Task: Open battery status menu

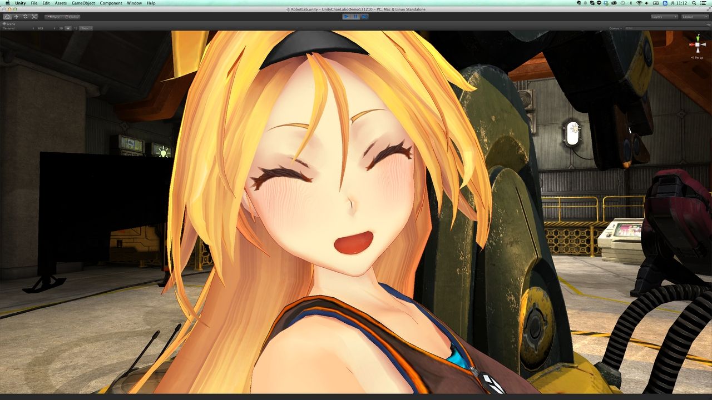Action: (657, 3)
